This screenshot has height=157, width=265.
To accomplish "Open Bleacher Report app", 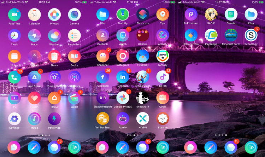I will [103, 98].
